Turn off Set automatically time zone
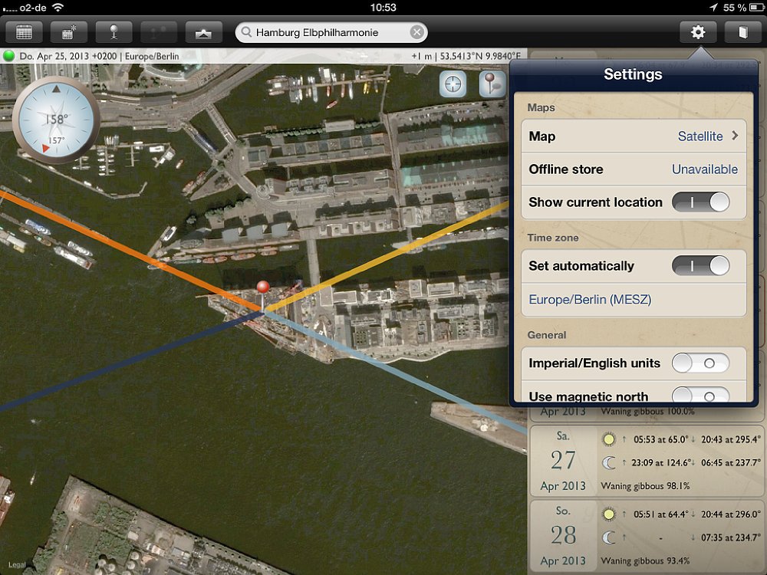The height and width of the screenshot is (575, 767). pos(700,266)
